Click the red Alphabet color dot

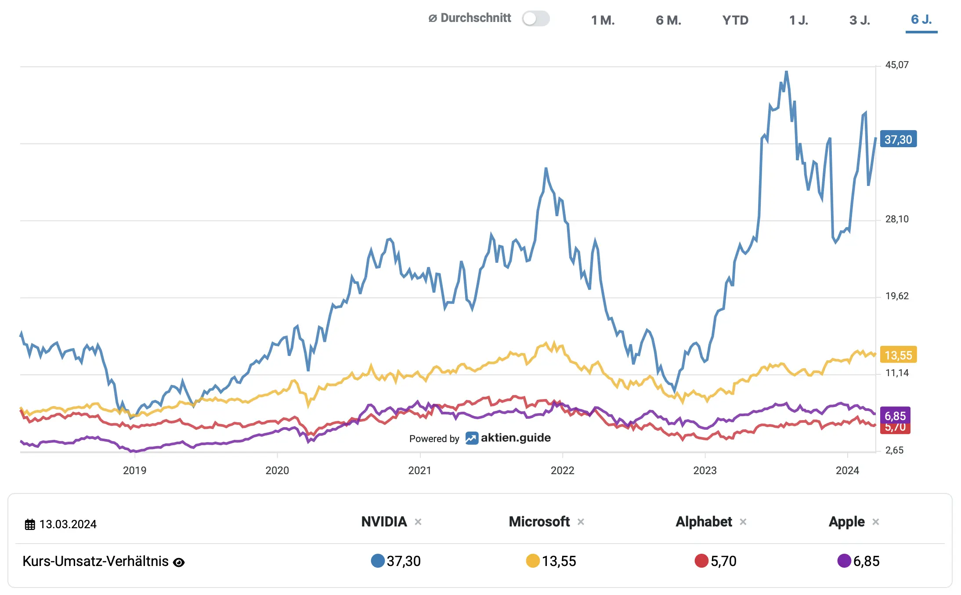tap(701, 561)
